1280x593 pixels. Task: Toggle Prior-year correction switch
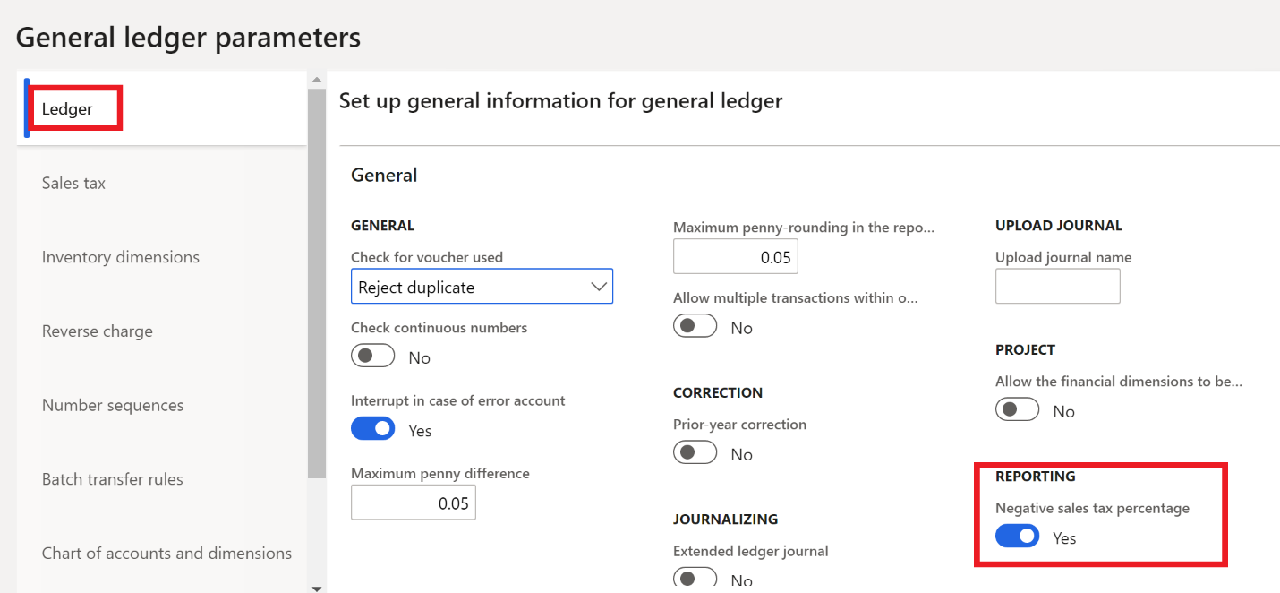(695, 453)
